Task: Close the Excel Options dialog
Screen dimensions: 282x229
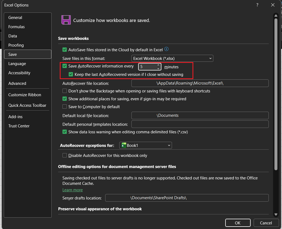Action: point(273,5)
